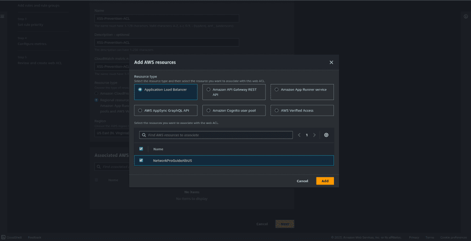Screen dimensions: 471x241
Task: Open Cookie preferences in footer
Action: pyautogui.click(x=454, y=237)
